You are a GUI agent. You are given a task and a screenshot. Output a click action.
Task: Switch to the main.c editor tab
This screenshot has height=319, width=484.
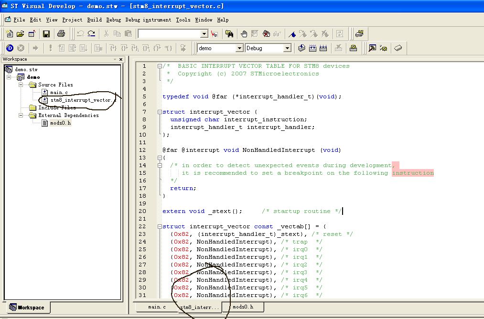click(157, 307)
